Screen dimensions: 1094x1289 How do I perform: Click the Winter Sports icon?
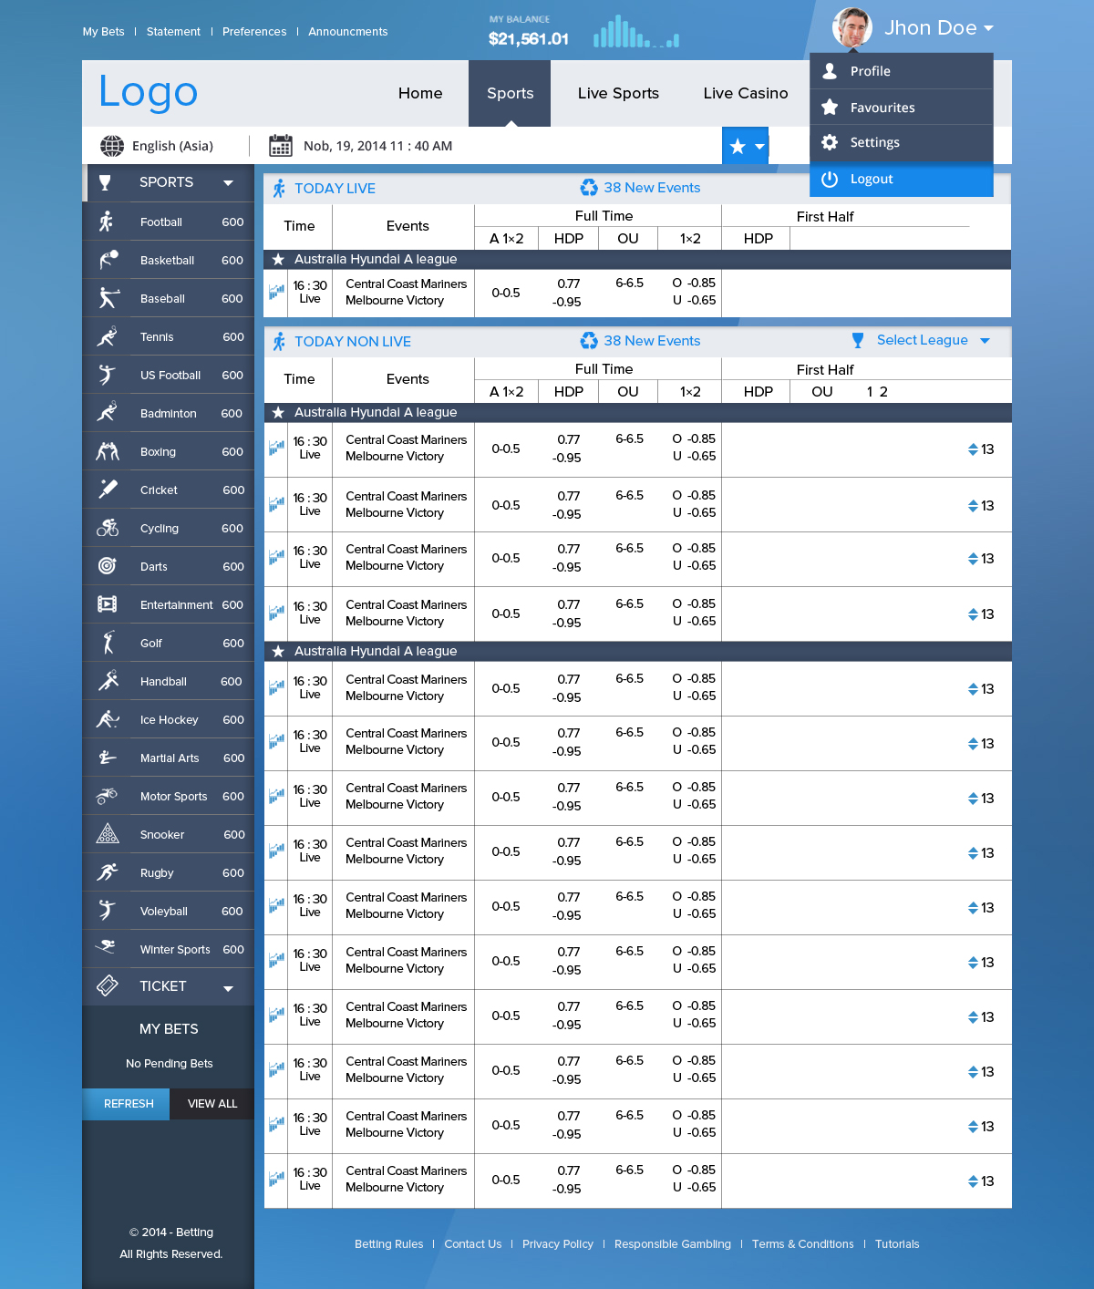(106, 947)
